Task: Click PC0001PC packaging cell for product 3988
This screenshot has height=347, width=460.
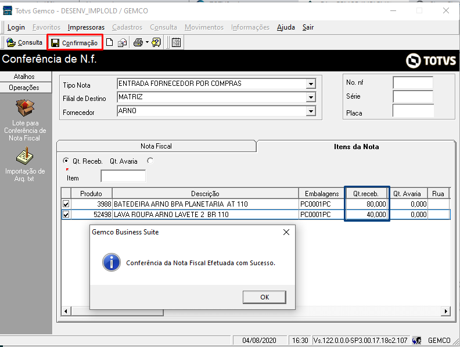Action: point(322,204)
